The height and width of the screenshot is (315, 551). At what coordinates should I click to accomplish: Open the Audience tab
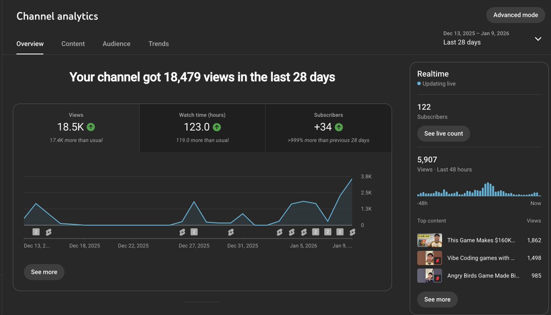click(116, 44)
